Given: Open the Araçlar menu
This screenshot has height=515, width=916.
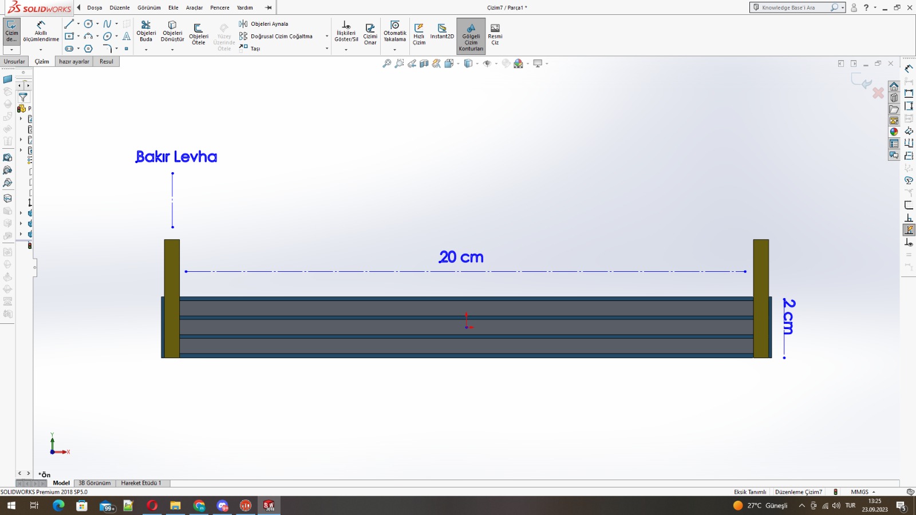Looking at the screenshot, I should [195, 7].
